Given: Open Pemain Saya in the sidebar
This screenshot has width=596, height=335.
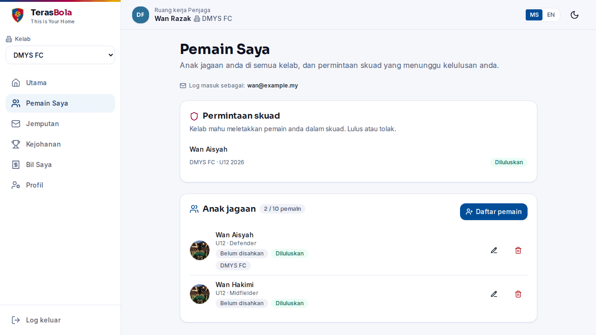Looking at the screenshot, I should click(60, 103).
